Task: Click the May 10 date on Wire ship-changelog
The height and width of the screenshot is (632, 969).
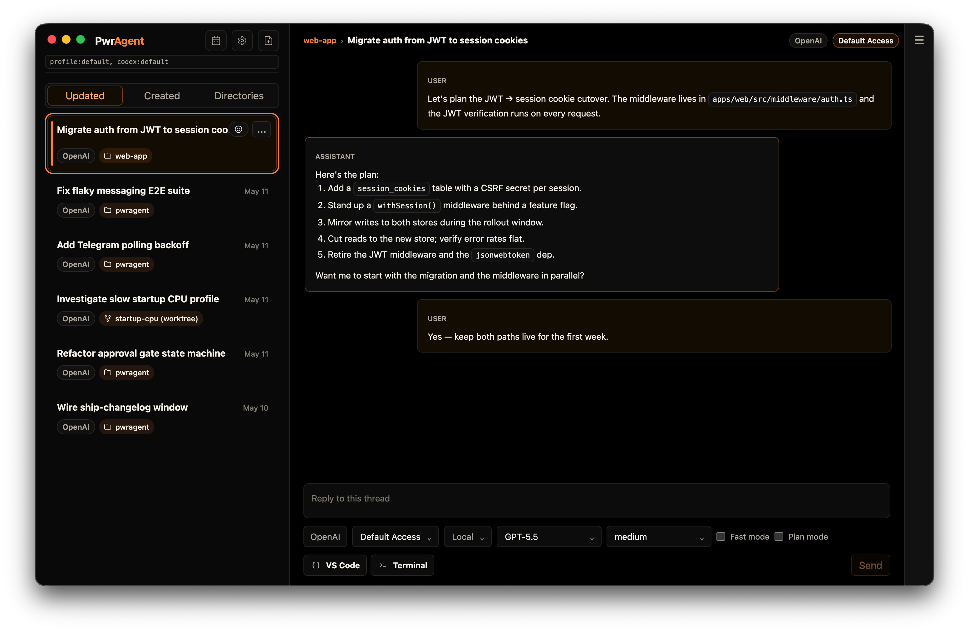Action: [256, 407]
